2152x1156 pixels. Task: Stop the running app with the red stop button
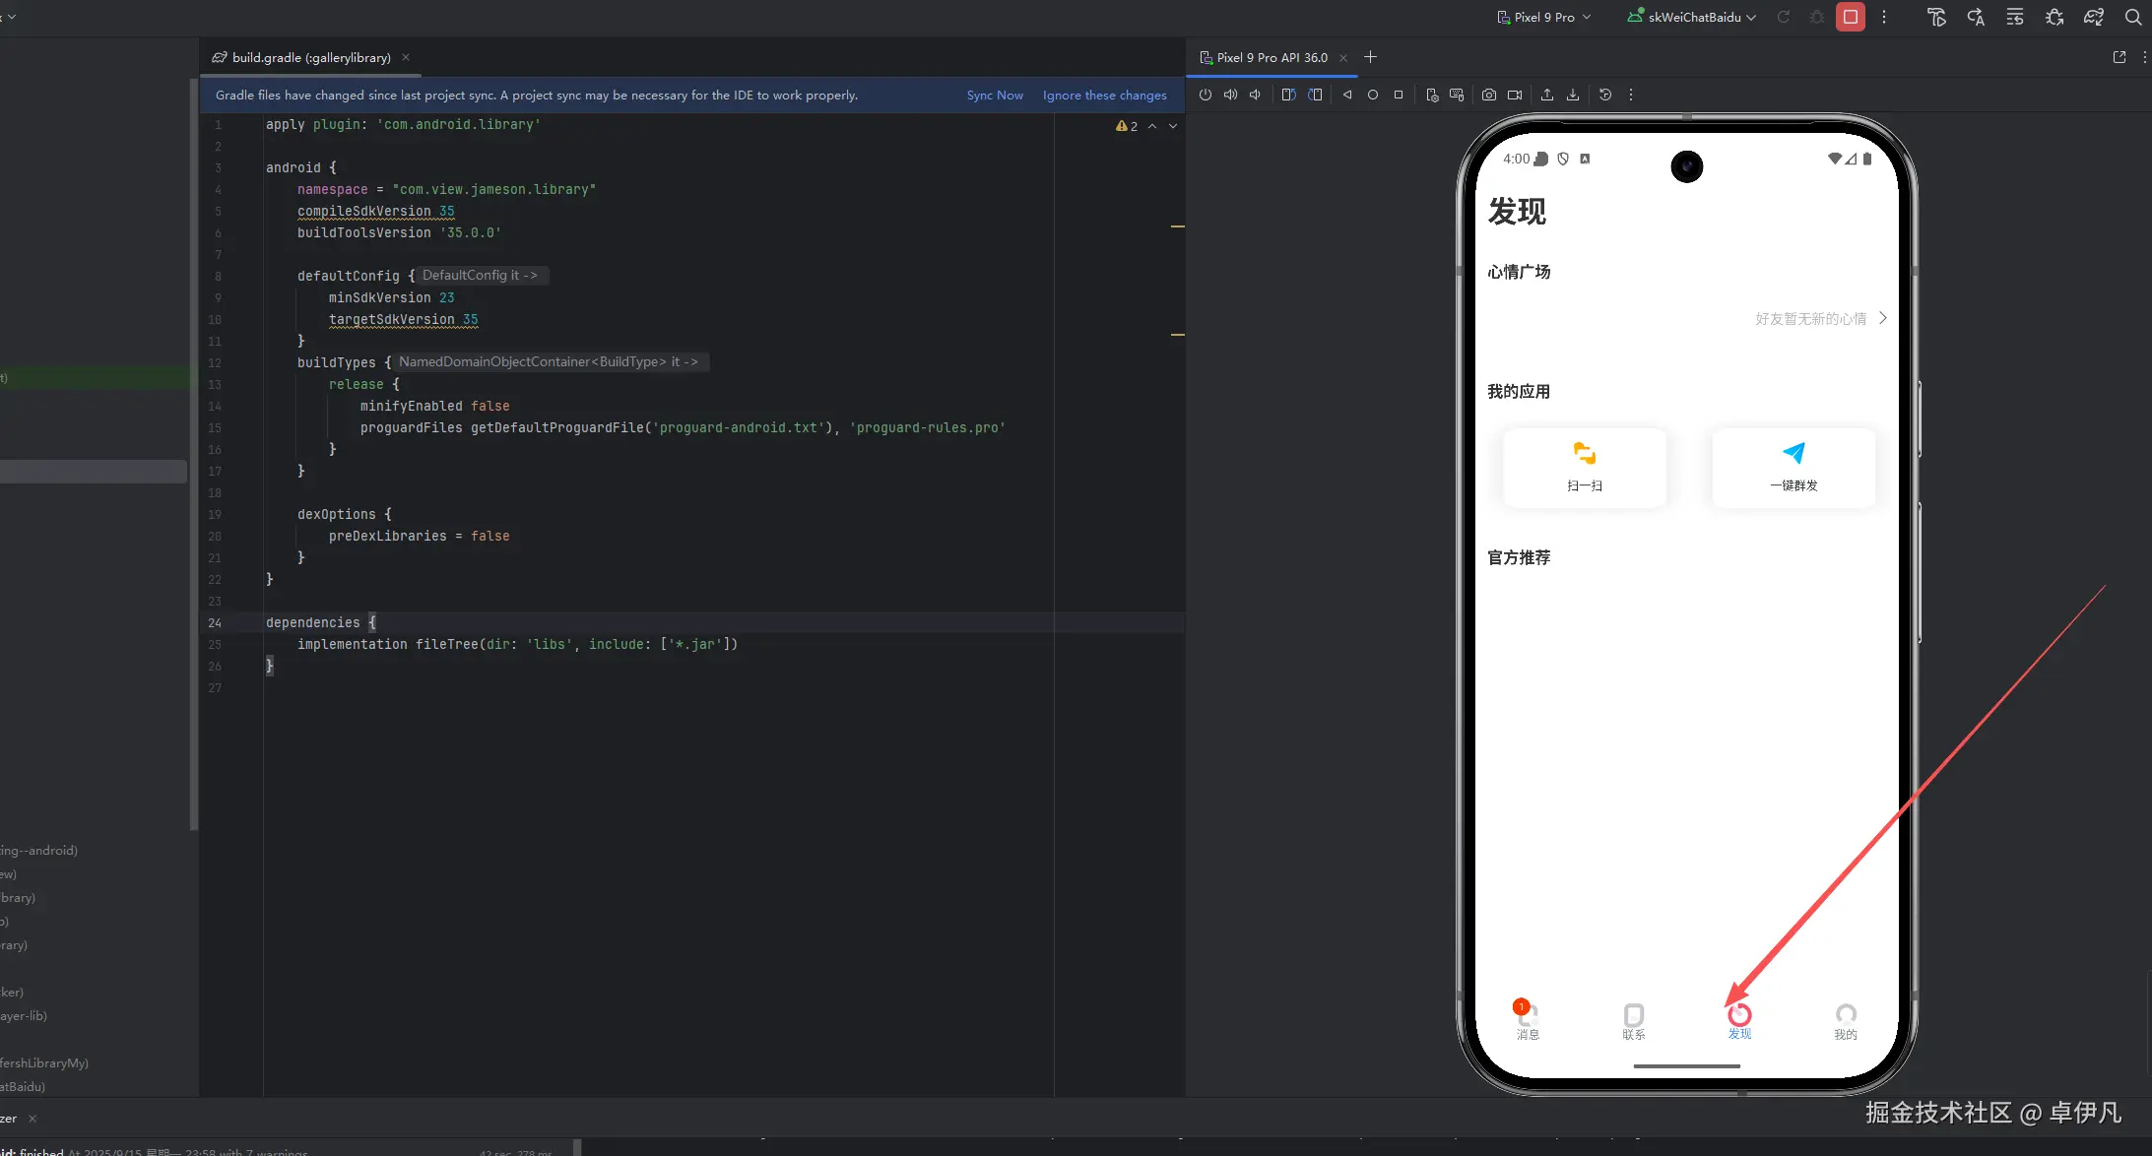point(1850,17)
